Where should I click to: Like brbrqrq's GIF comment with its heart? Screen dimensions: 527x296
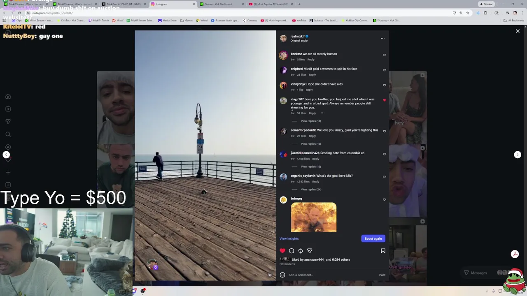(384, 200)
